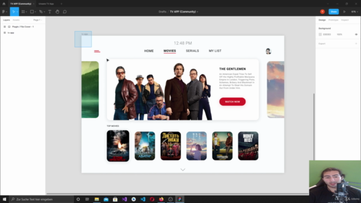Click the 12:48 PM clock text
This screenshot has height=203, width=361.
pos(183,43)
